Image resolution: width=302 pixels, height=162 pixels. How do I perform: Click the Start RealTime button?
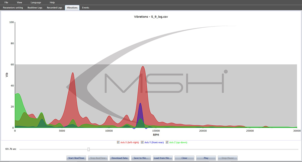coord(76,158)
